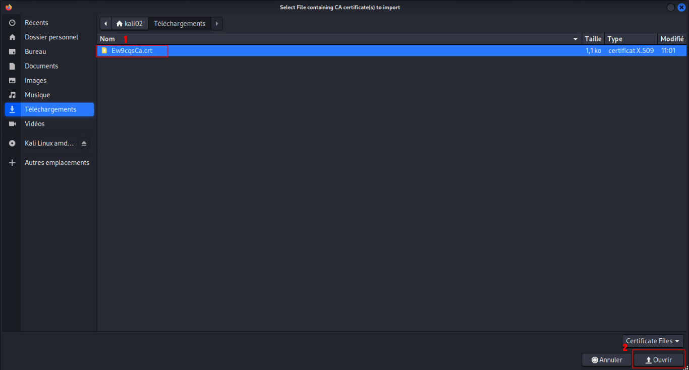Select Téléchargements in the sidebar
The image size is (689, 370).
50,109
